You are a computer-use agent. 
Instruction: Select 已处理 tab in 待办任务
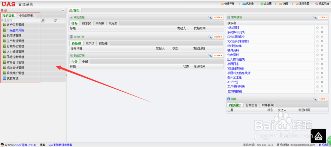[x=103, y=44]
